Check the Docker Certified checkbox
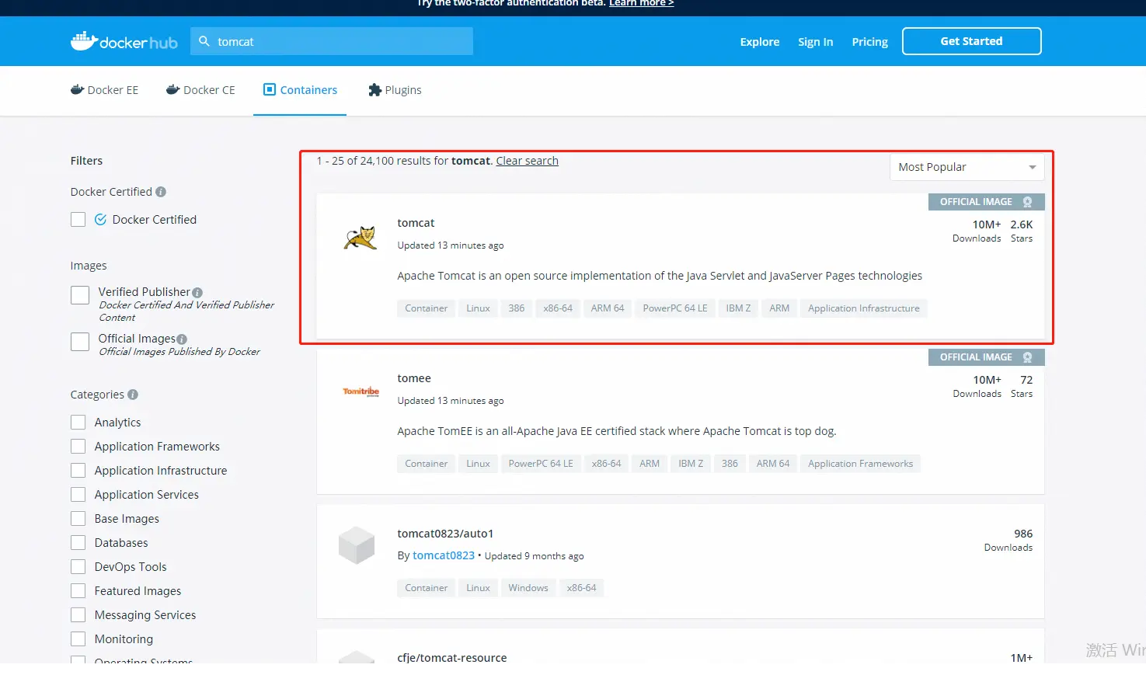Image resolution: width=1146 pixels, height=682 pixels. (78, 220)
